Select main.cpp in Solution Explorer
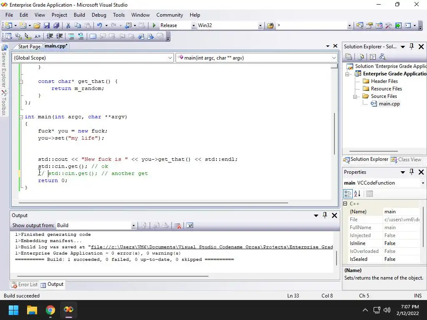The image size is (427, 320). coord(389,104)
